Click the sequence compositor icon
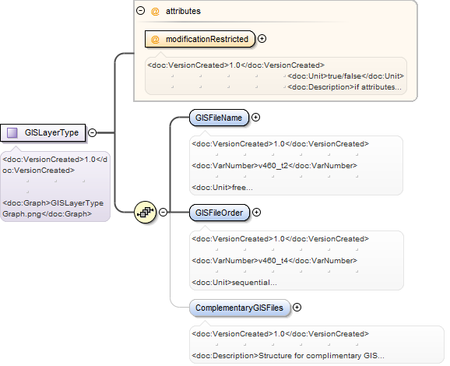The width and height of the screenshot is (450, 366). [146, 213]
